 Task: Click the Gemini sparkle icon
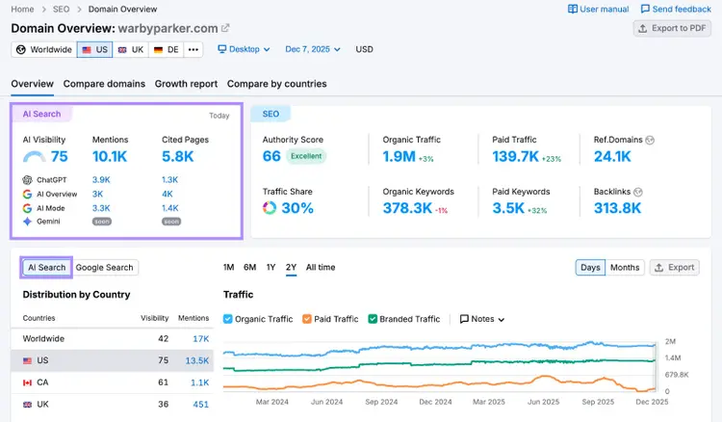tap(27, 222)
